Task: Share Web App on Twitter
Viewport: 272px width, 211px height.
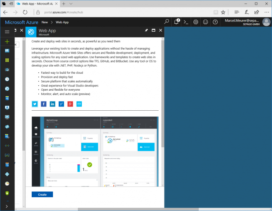Action: tap(35, 104)
